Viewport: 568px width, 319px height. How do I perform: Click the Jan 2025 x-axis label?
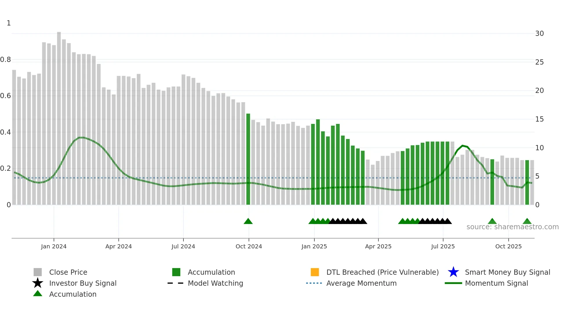point(314,246)
